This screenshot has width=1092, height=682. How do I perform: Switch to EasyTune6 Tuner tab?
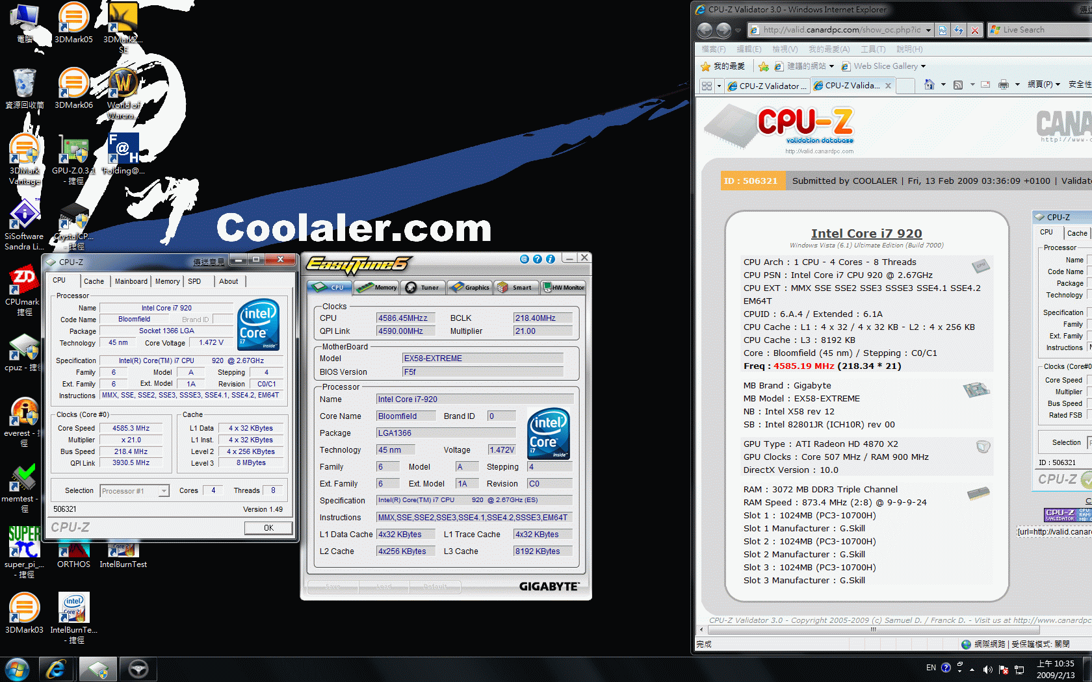[x=422, y=287]
